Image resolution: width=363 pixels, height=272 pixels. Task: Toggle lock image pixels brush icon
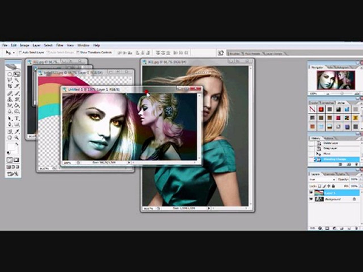tap(324, 186)
